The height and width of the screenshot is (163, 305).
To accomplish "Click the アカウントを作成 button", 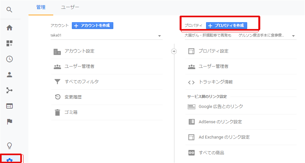I will point(92,25).
